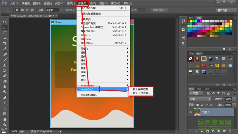The image size is (238, 134).
Task: Select the Horizontal Type tool
Action: pyautogui.click(x=5, y=103)
